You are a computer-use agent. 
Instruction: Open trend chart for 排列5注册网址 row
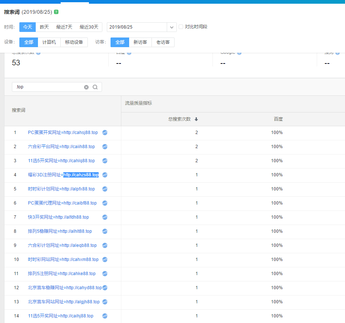tap(105, 274)
